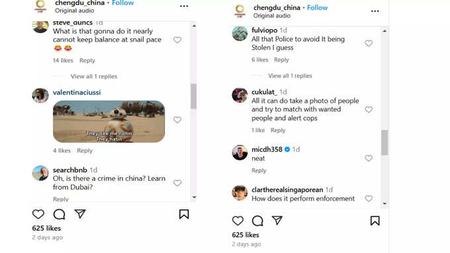Image resolution: width=450 pixels, height=253 pixels.
Task: Open the BB-8 GIF in valentinaciussi's comment
Action: [x=109, y=122]
